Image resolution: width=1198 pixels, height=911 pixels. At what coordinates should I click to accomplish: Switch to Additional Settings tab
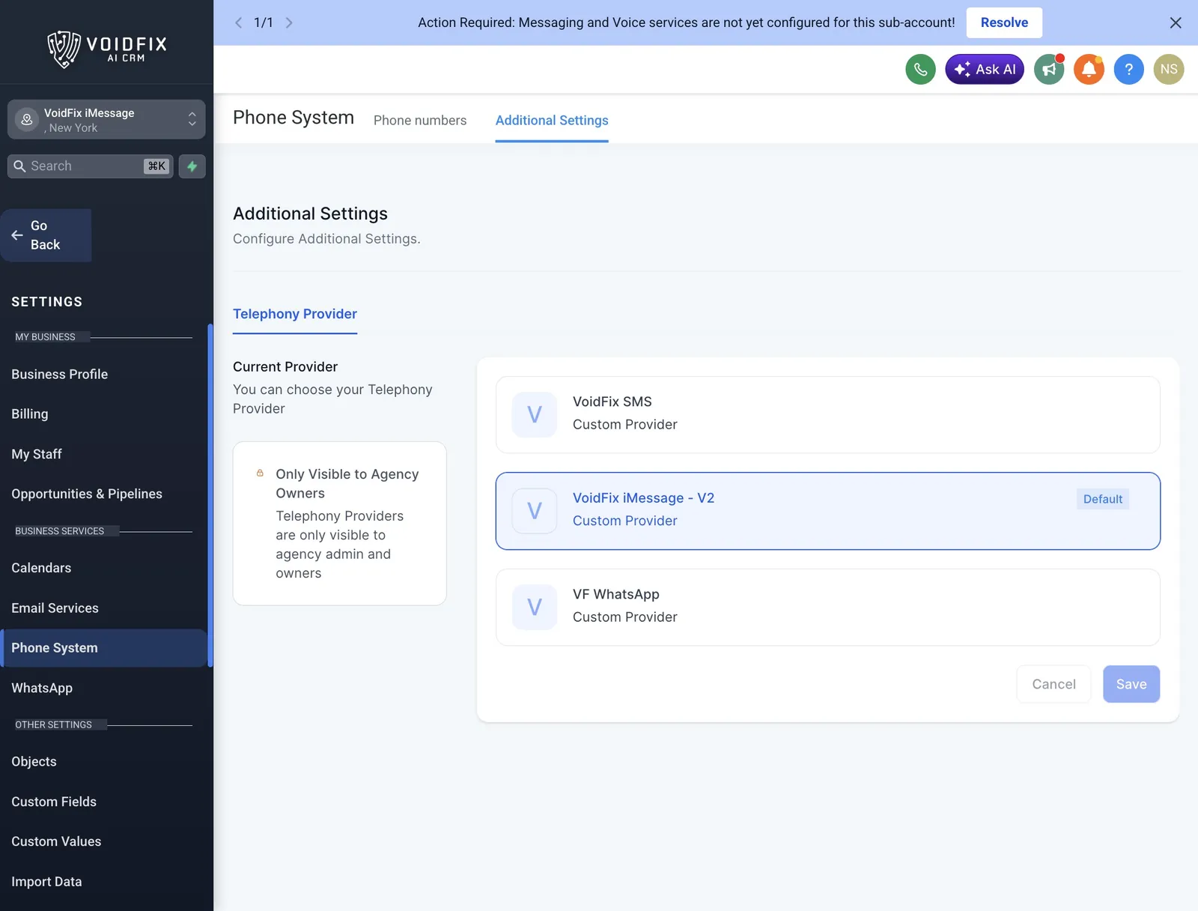[552, 121]
